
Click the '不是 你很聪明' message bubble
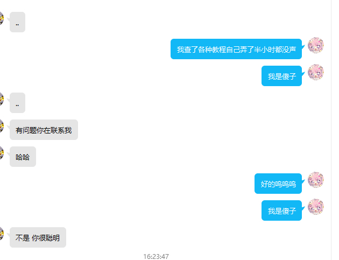pos(38,237)
